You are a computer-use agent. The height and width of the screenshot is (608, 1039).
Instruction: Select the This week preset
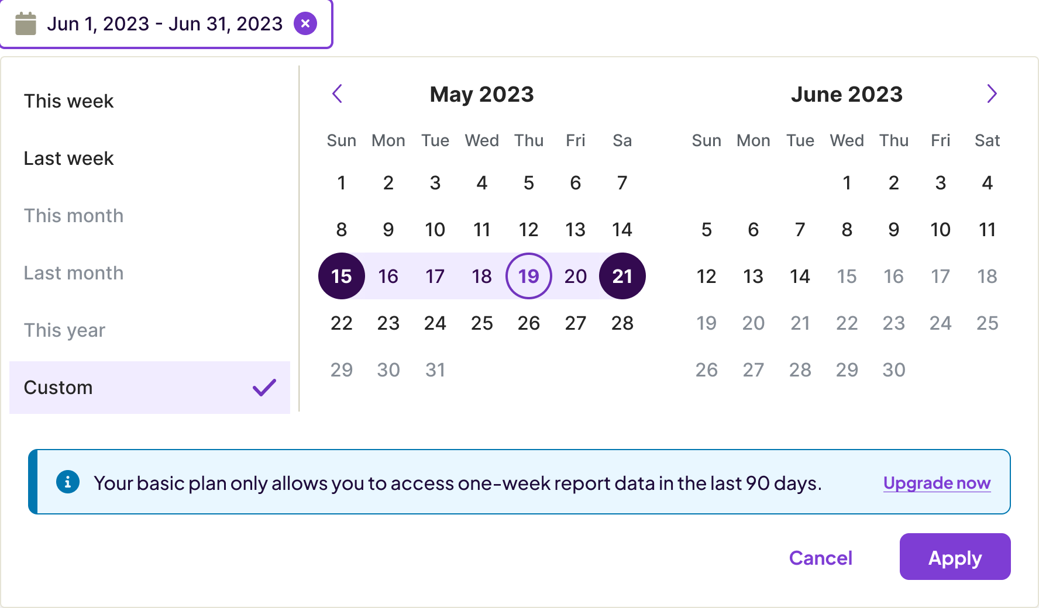click(x=68, y=101)
